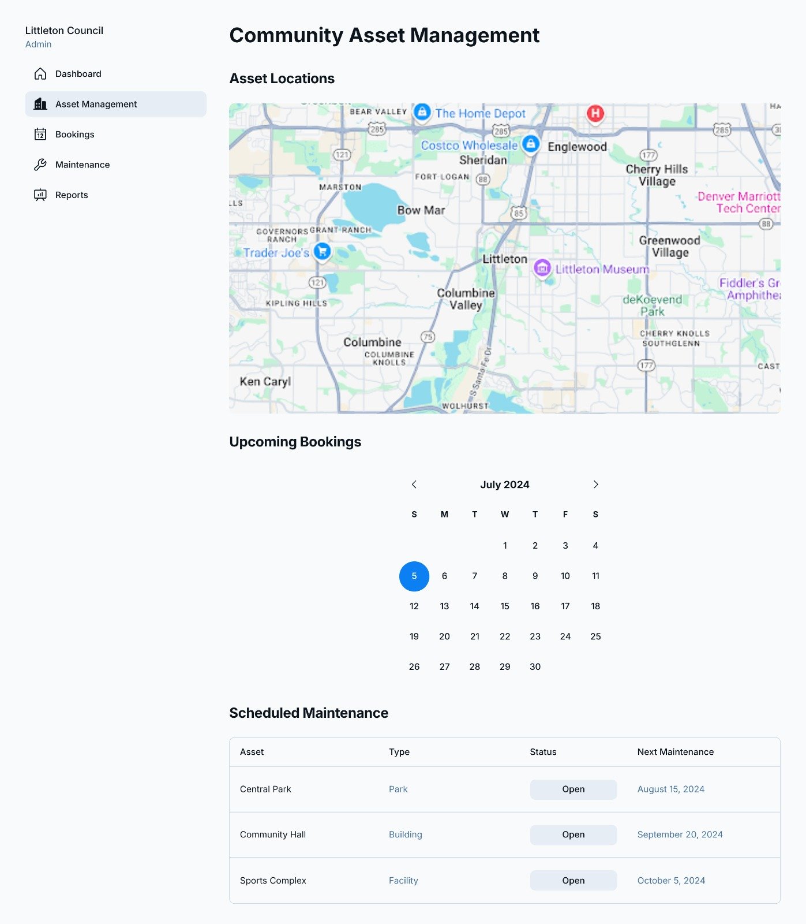The image size is (806, 924).
Task: Click the August 15, 2024 maintenance date
Action: tap(670, 789)
